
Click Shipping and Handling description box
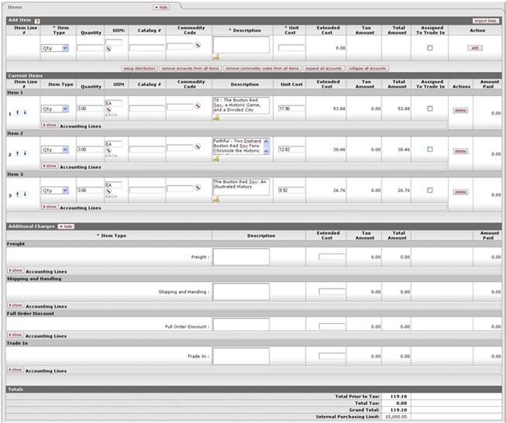tap(241, 291)
